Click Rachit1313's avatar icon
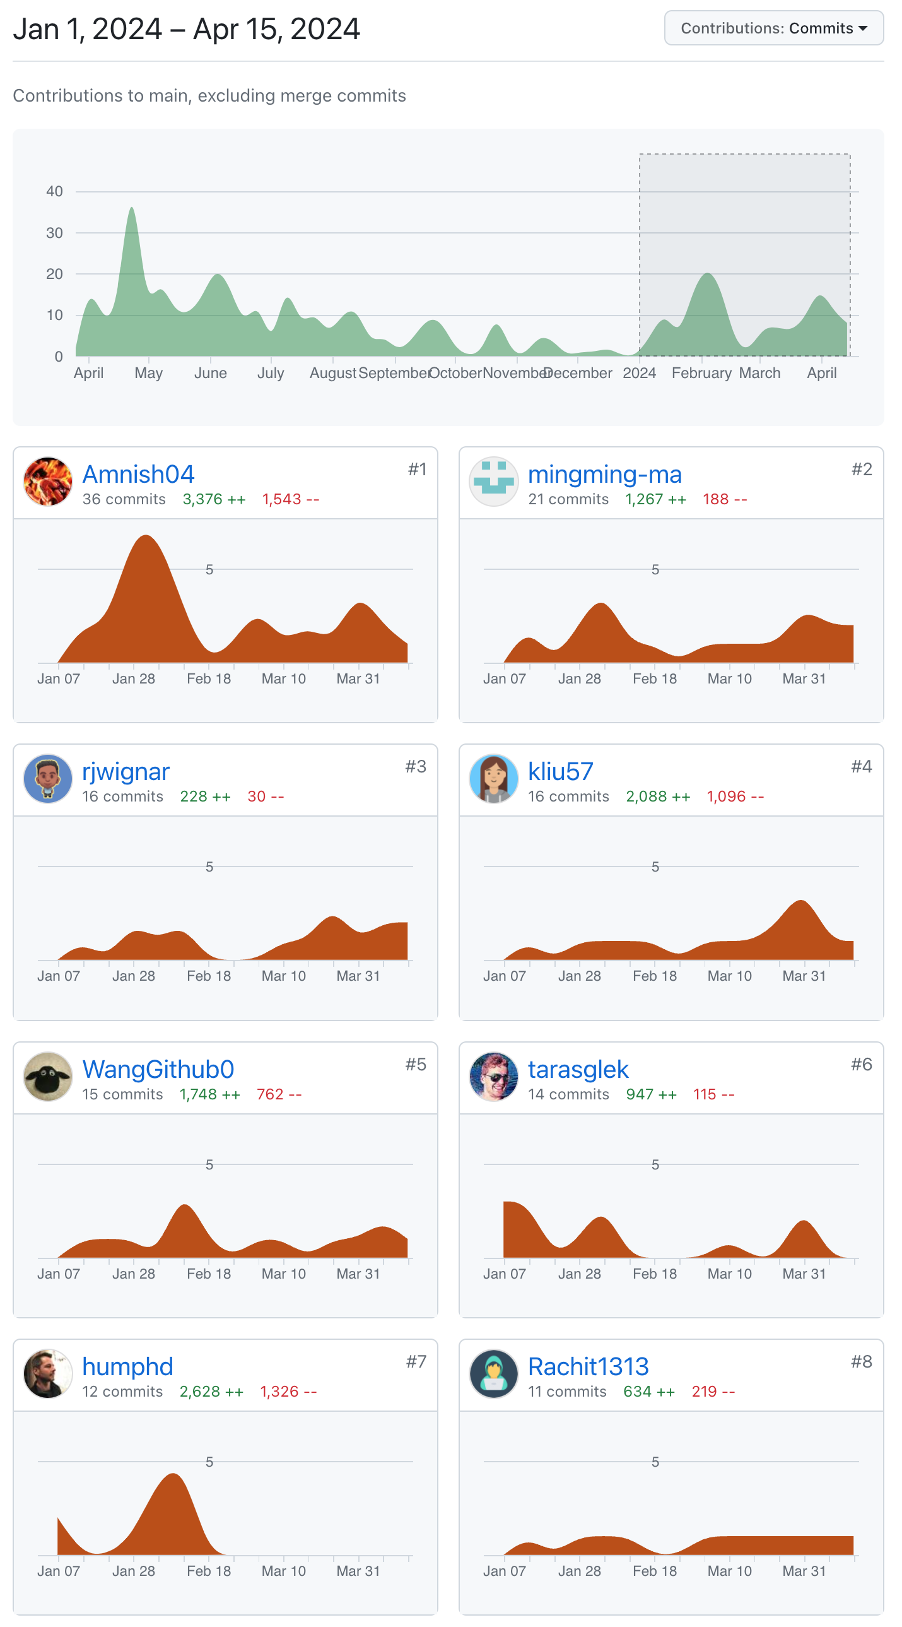902x1627 pixels. coord(494,1374)
